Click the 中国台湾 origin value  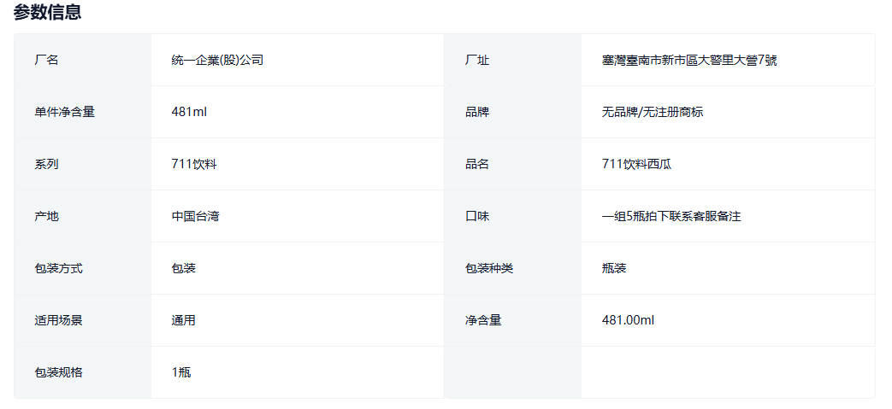(x=195, y=216)
